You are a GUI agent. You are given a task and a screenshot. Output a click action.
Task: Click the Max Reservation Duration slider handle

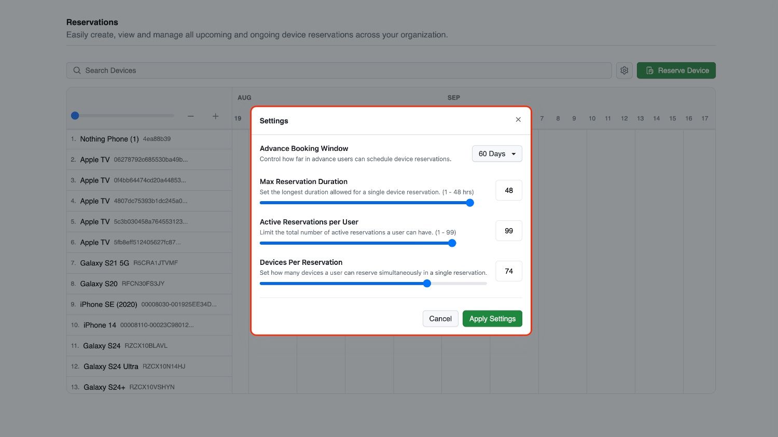pos(470,203)
